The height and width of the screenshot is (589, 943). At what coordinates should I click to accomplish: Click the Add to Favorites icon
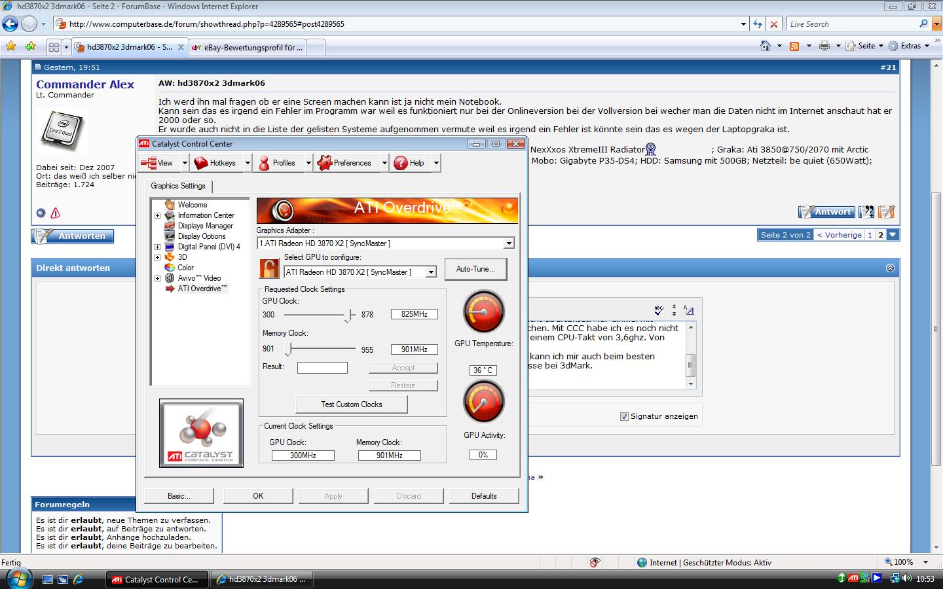(30, 46)
